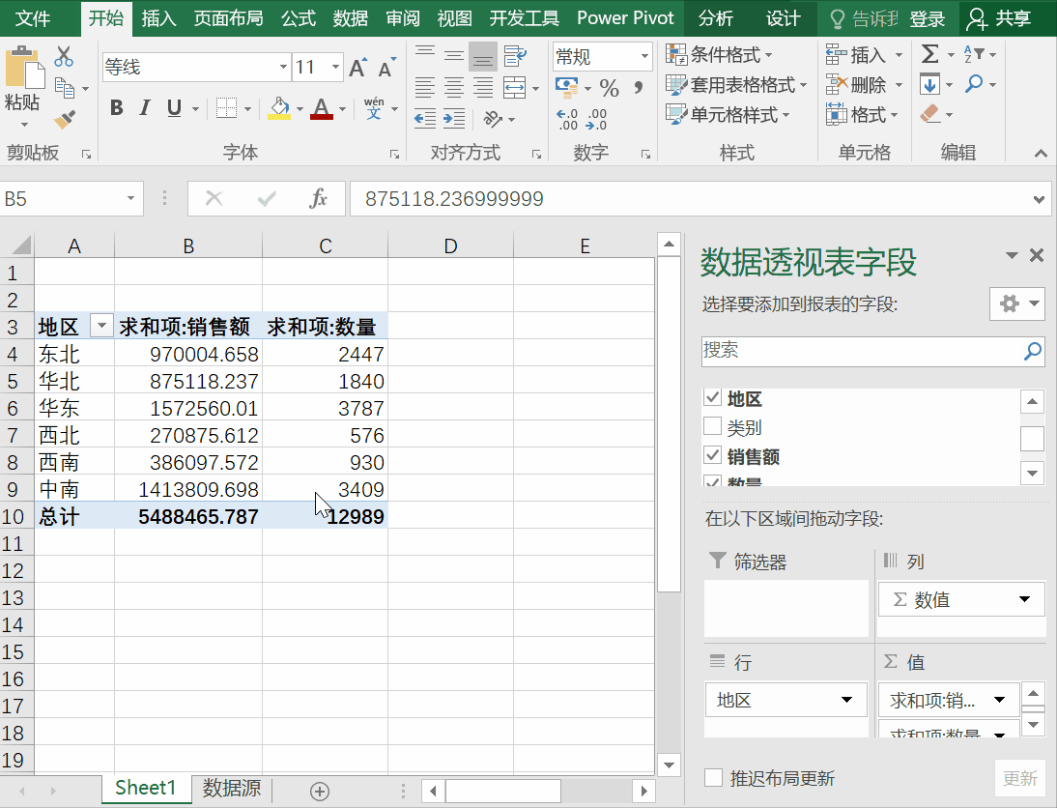The width and height of the screenshot is (1057, 808).
Task: Click the AutoSum sigma icon
Action: coord(929,54)
